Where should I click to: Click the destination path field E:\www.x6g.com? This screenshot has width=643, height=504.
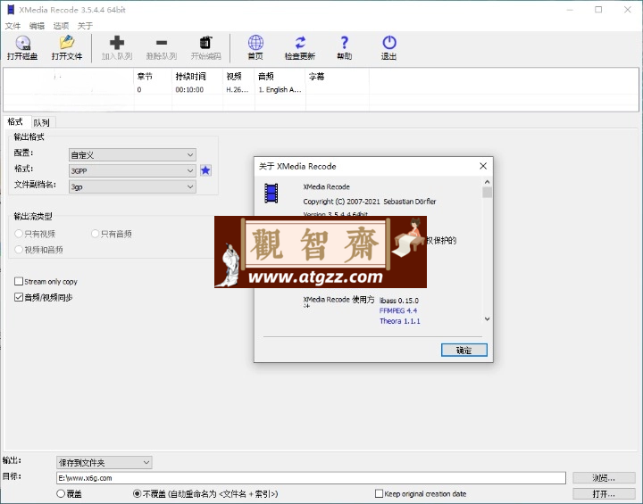point(311,478)
